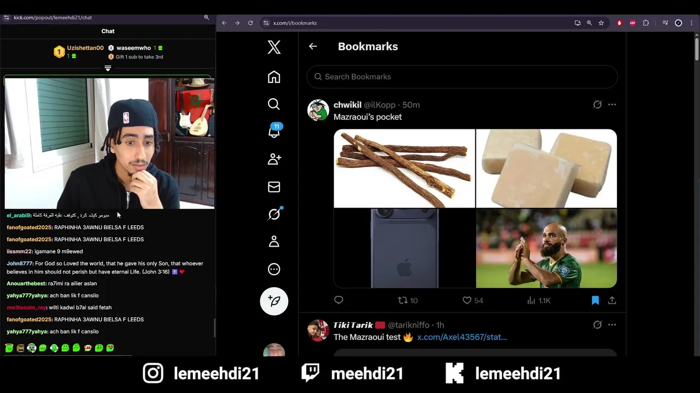Open the x.com/Axel43567/stat... link
This screenshot has height=393, width=700.
[x=462, y=337]
